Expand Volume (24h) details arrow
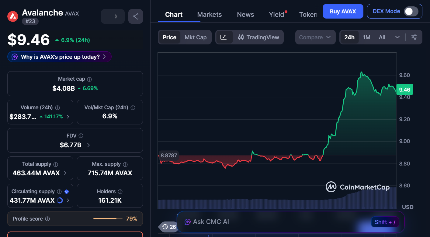This screenshot has width=430, height=237. [68, 117]
